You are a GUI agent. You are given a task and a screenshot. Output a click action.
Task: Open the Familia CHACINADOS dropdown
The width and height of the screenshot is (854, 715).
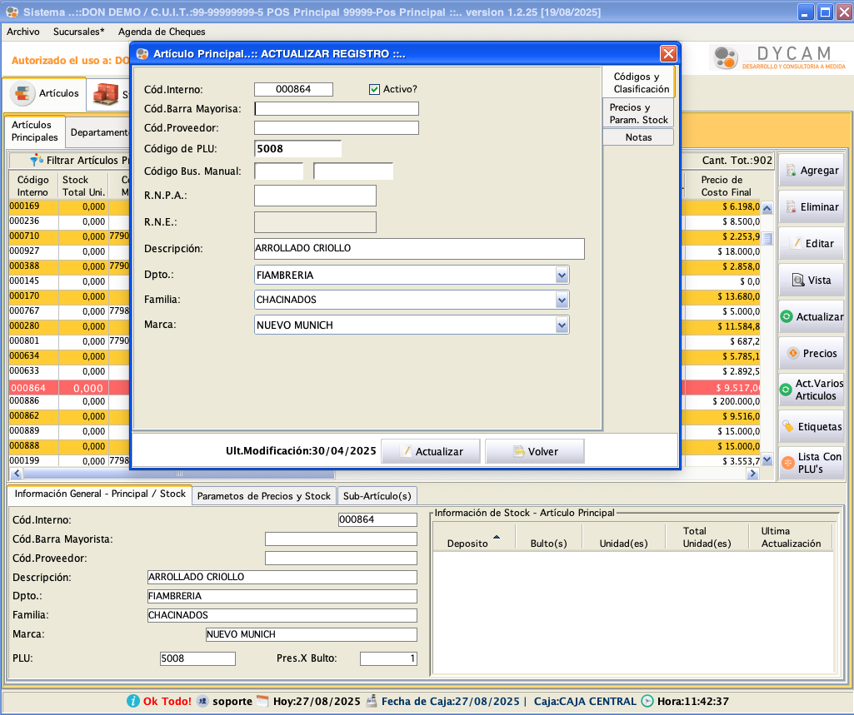[562, 300]
